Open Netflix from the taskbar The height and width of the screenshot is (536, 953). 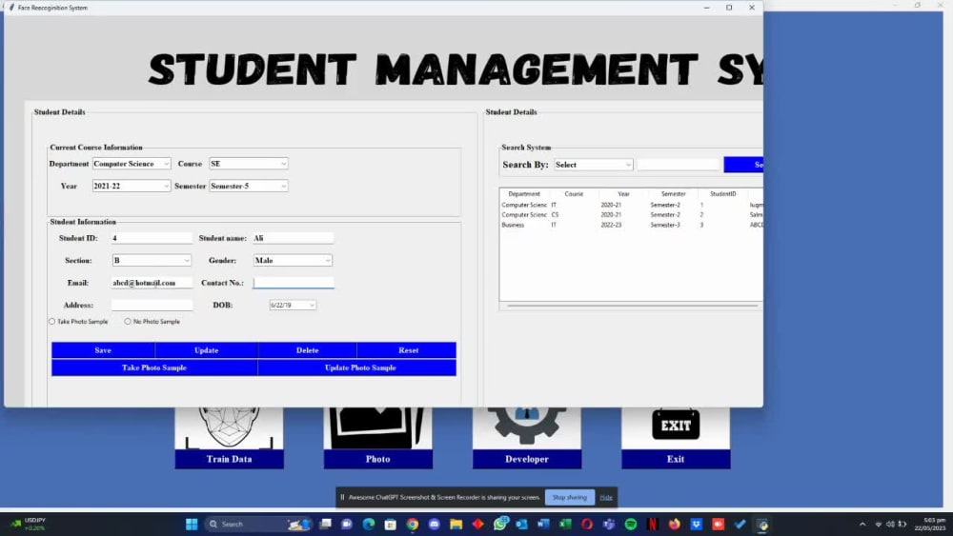coord(652,524)
